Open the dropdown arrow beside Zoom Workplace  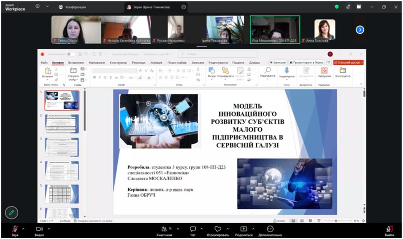coord(47,7)
